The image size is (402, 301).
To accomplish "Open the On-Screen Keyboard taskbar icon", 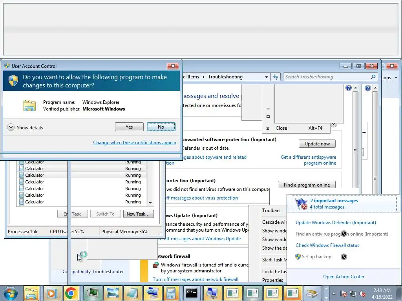I will (153, 293).
